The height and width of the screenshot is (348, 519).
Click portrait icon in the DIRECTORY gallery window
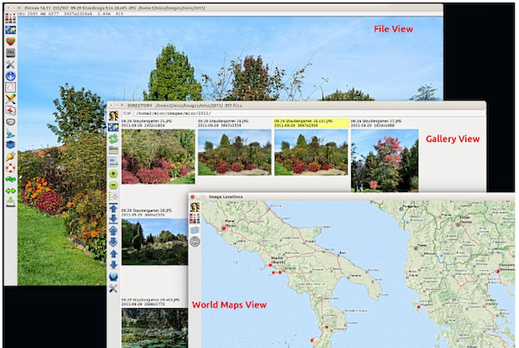113,116
